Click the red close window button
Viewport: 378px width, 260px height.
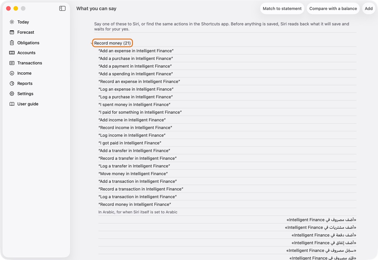point(8,8)
